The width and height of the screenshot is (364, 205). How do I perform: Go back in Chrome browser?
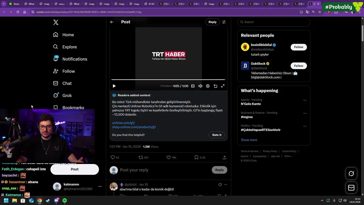(4, 12)
